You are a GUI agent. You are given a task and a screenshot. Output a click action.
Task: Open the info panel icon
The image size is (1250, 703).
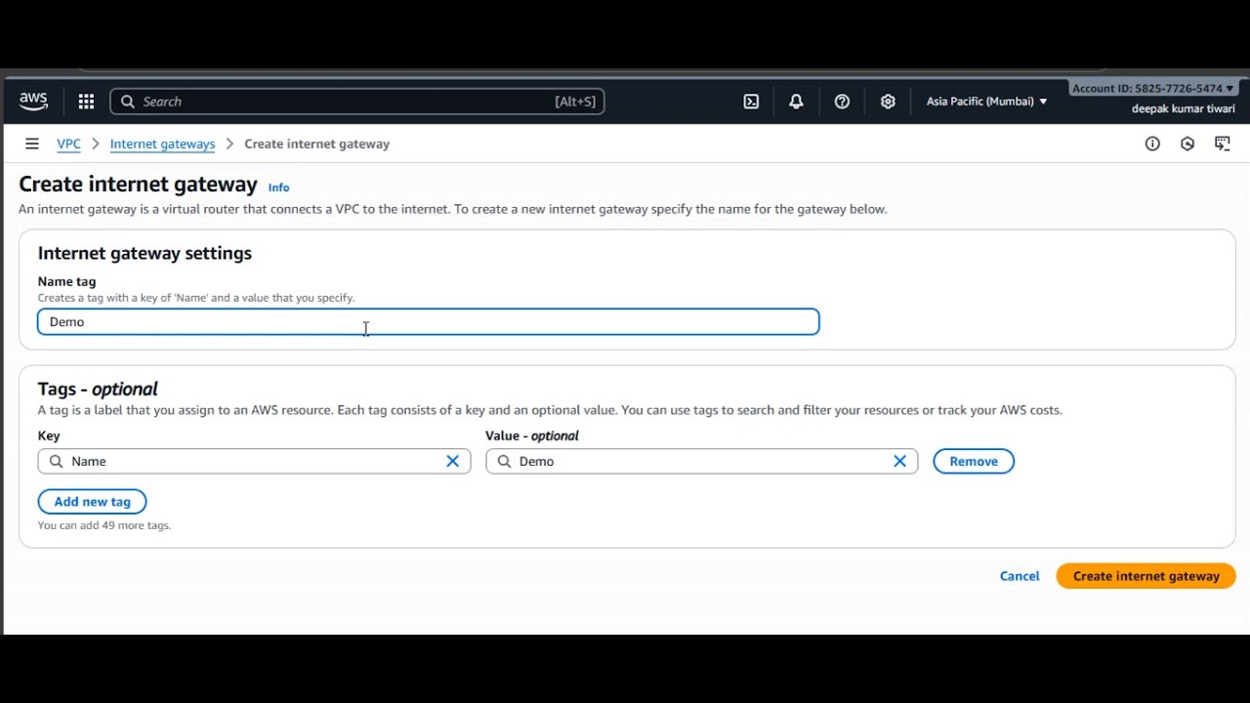[x=1152, y=144]
